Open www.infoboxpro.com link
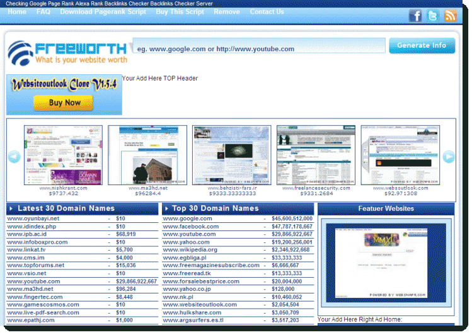 [x=37, y=242]
